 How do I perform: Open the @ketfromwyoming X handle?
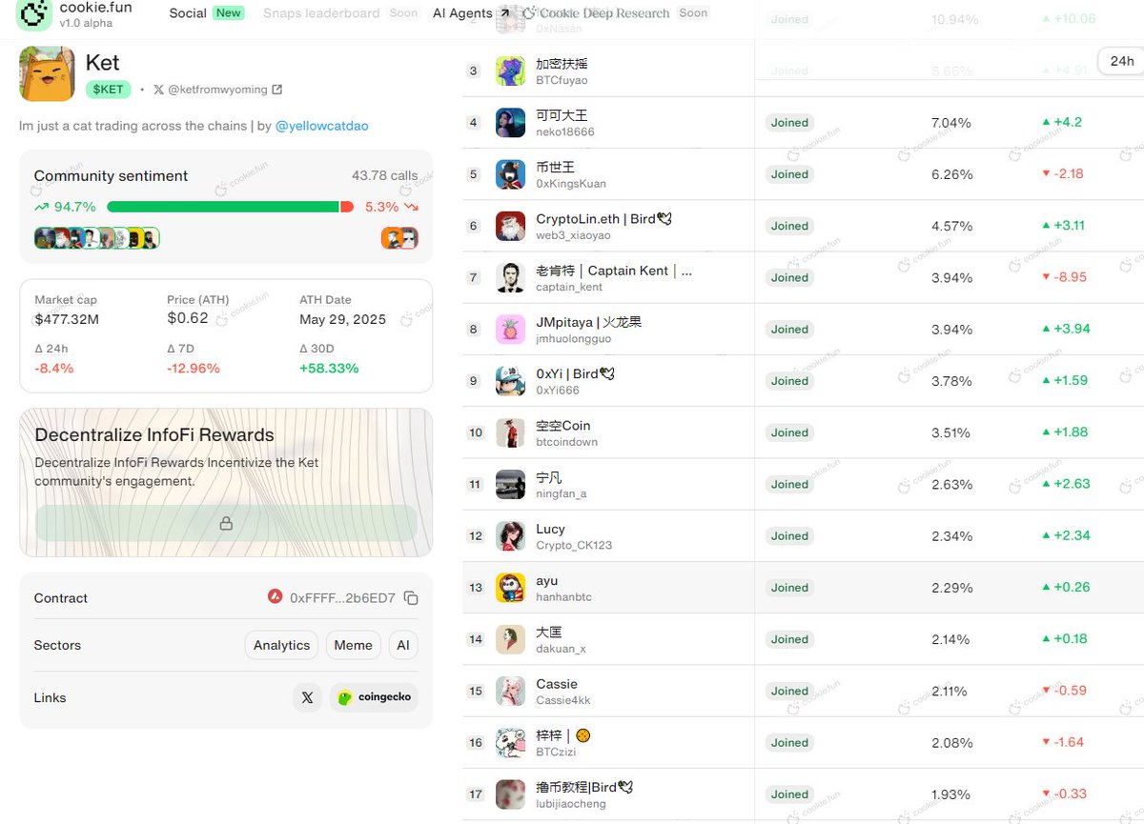click(x=217, y=90)
